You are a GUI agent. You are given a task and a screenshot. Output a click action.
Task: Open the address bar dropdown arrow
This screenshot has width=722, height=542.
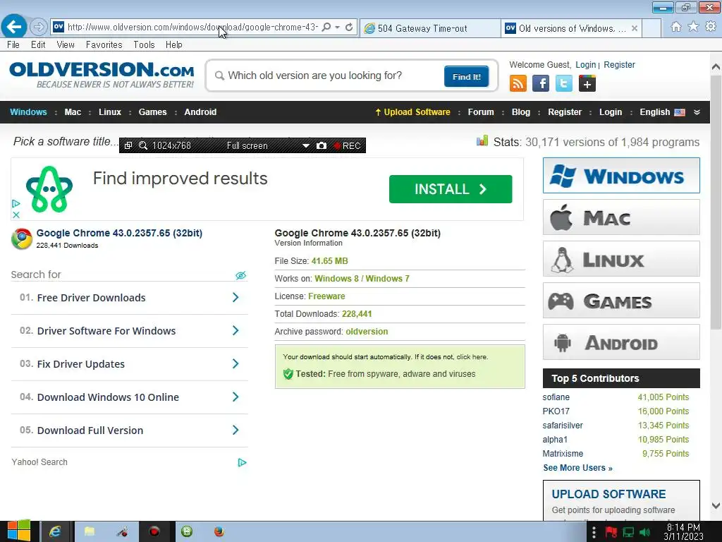click(338, 28)
